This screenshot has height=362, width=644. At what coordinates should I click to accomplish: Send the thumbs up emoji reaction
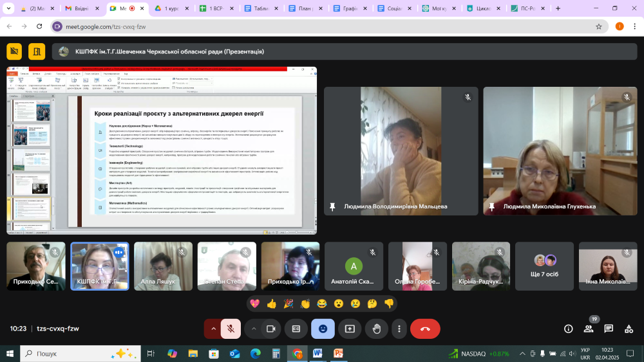(x=271, y=303)
